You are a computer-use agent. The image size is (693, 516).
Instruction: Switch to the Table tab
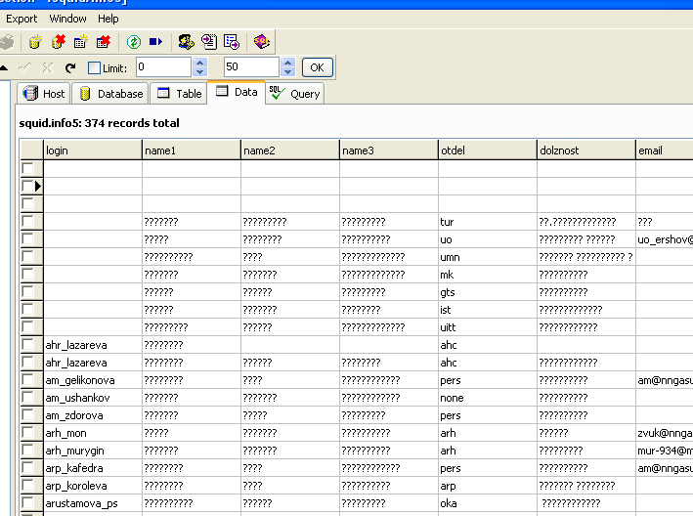(179, 94)
